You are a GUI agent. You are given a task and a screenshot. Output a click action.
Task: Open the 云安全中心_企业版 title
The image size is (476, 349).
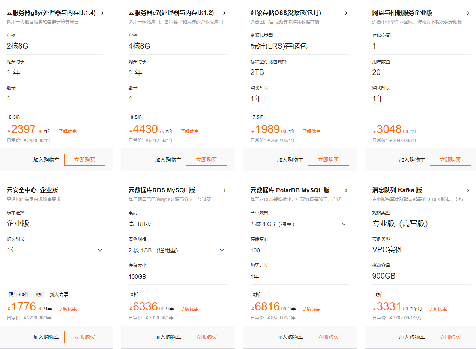(32, 190)
